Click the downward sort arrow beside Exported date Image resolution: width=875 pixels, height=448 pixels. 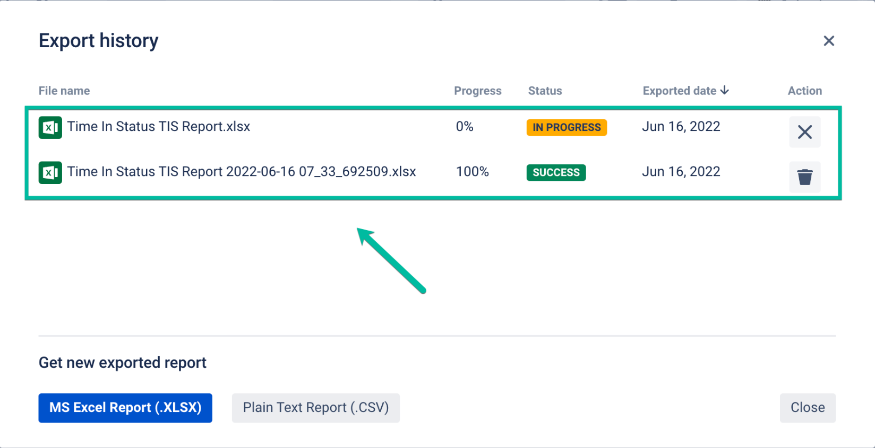coord(725,91)
